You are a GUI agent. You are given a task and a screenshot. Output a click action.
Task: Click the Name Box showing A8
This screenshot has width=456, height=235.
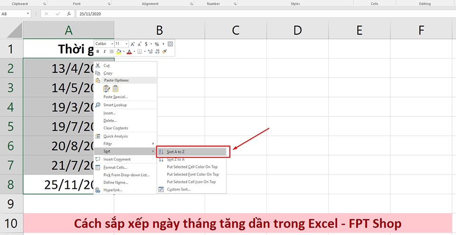[13, 14]
